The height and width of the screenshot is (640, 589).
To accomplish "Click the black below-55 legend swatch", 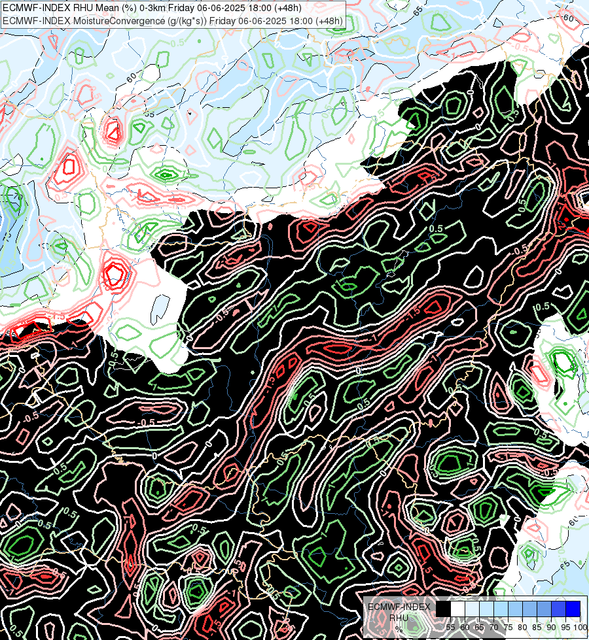I will pyautogui.click(x=444, y=609).
